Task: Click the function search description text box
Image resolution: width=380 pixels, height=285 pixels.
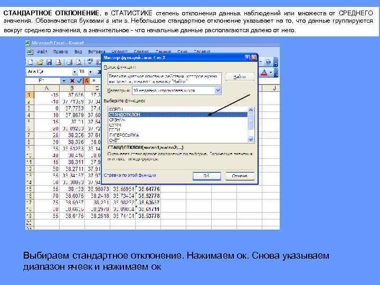Action: tap(165, 79)
